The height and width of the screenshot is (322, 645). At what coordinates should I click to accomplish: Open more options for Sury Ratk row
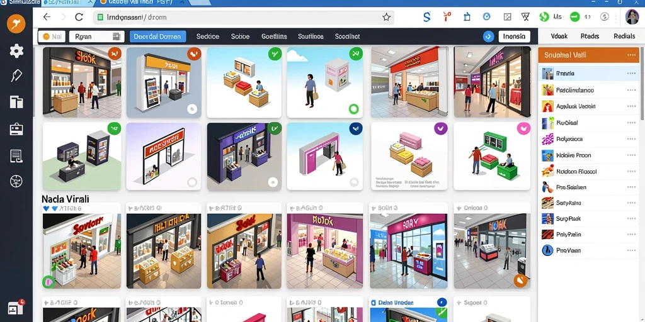(631, 218)
